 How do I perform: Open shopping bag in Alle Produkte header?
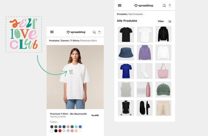170,6
